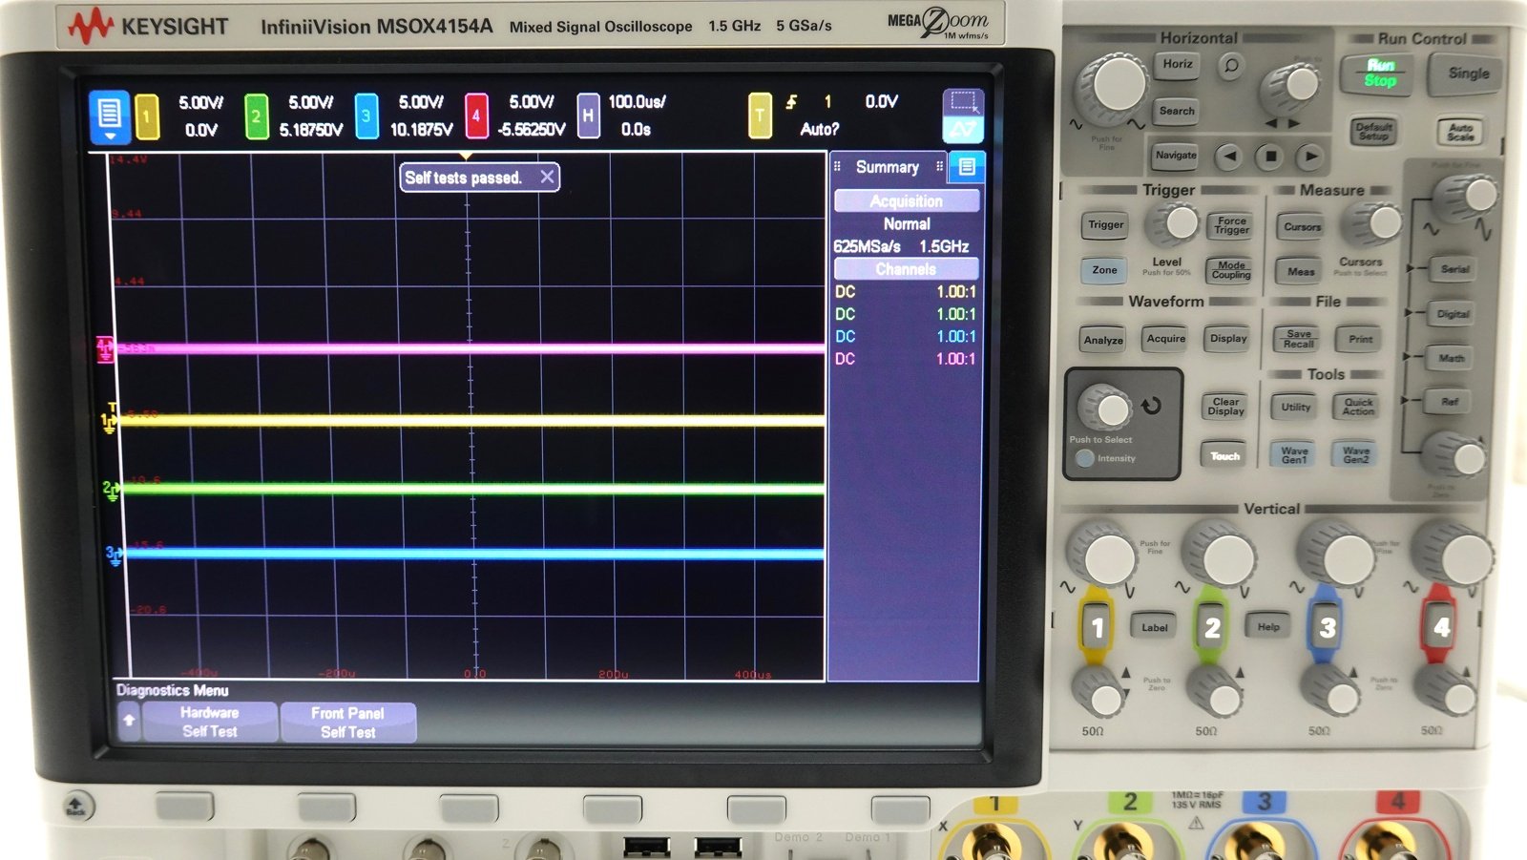Push the magnifier zoom button
Viewport: 1527px width, 860px height.
[x=1231, y=66]
